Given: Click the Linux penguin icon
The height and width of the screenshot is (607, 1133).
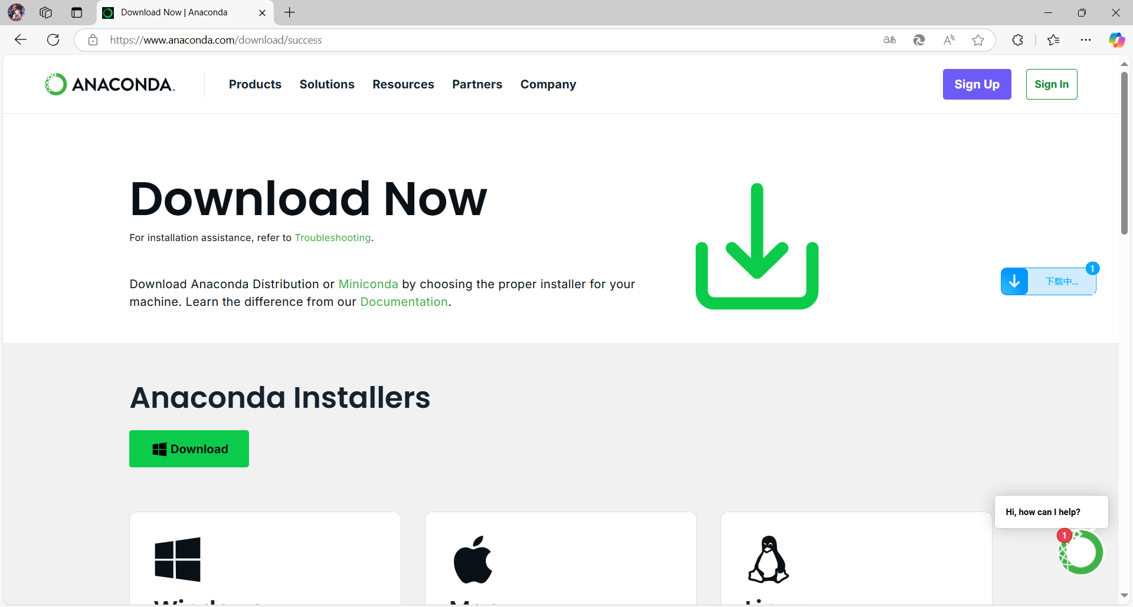Looking at the screenshot, I should (768, 559).
